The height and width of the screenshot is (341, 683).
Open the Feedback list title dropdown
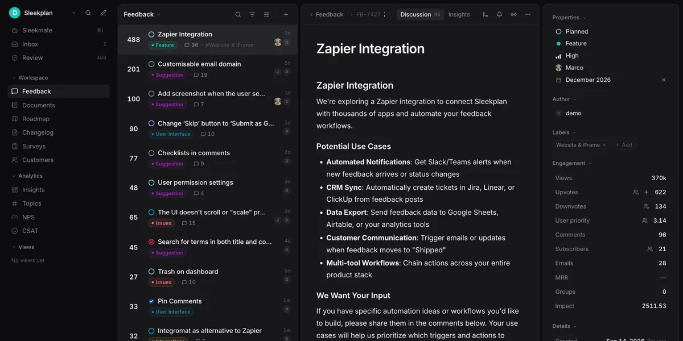pyautogui.click(x=142, y=14)
